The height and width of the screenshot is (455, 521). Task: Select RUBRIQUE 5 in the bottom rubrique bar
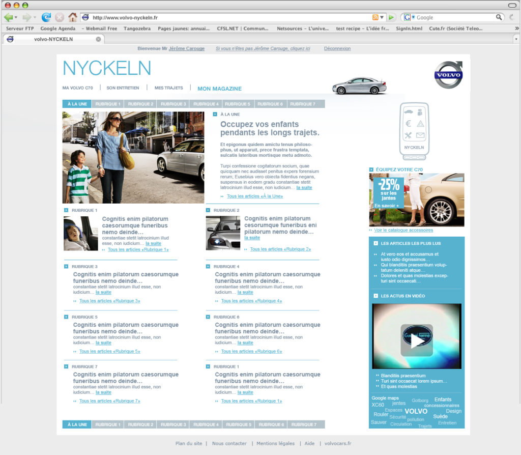tap(239, 424)
